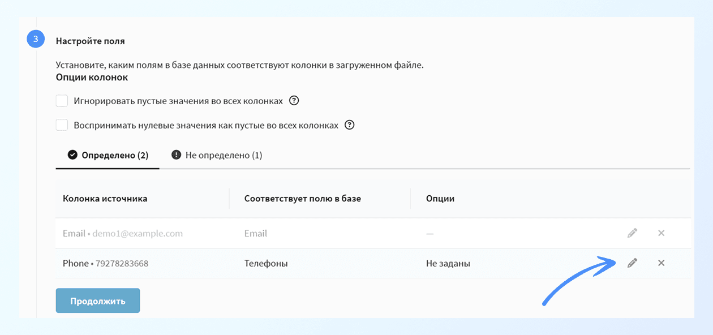Click the checkmark icon on Определено tab

[x=72, y=154]
